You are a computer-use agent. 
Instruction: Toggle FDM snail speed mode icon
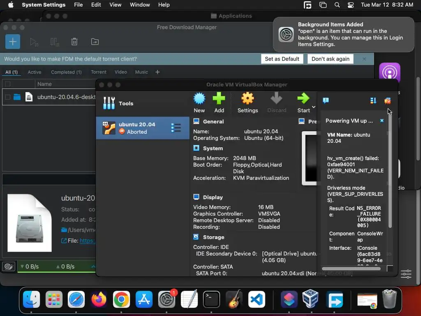[x=9, y=266]
